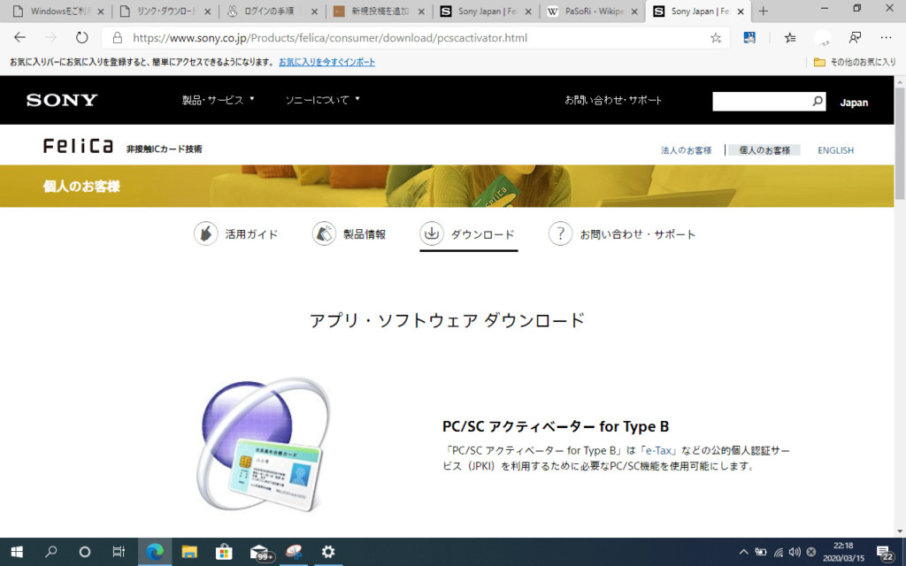Click the 個人のお客様 banner title

(x=81, y=186)
